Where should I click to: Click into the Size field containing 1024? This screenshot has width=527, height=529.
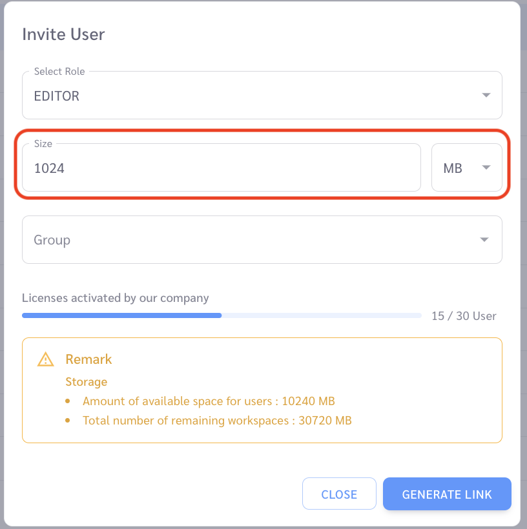tap(222, 167)
